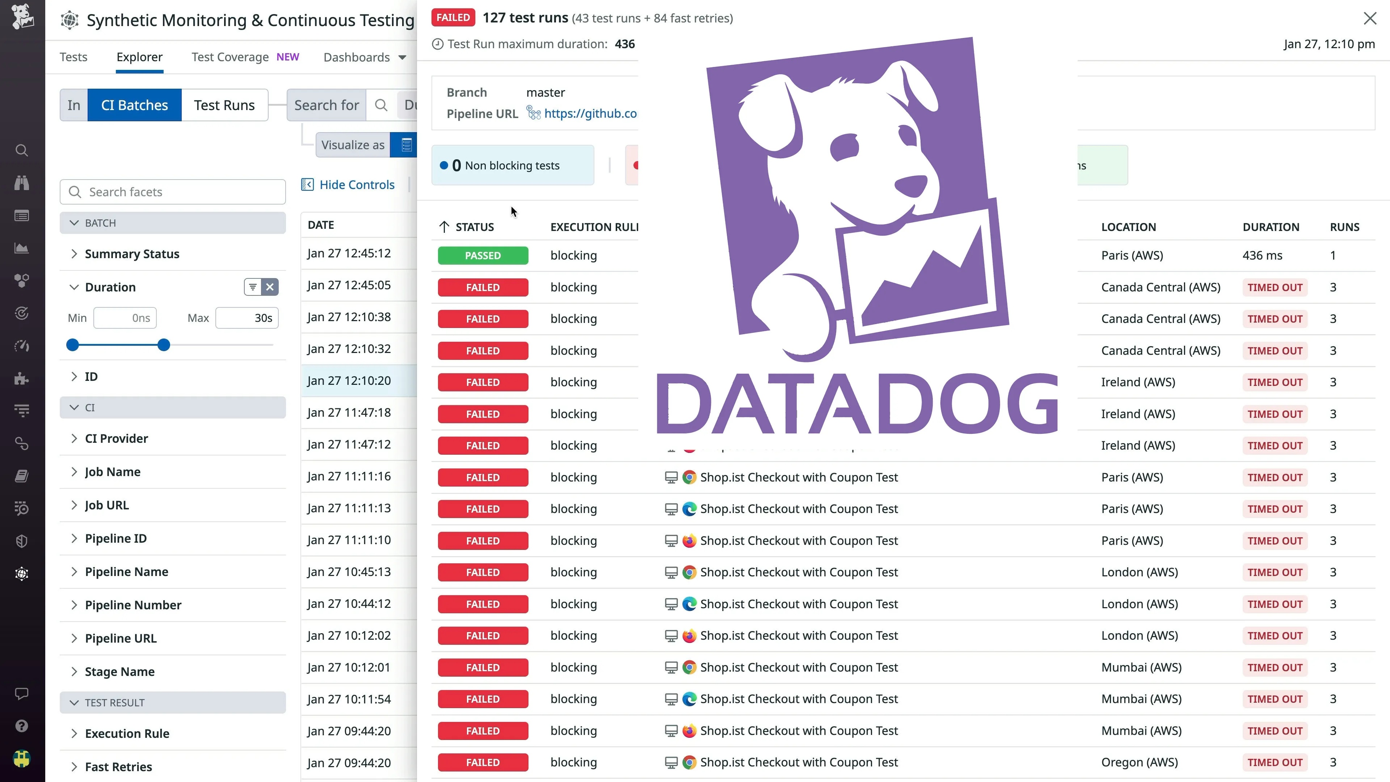The height and width of the screenshot is (782, 1390).
Task: Click the Security shield icon in sidebar
Action: [x=22, y=541]
